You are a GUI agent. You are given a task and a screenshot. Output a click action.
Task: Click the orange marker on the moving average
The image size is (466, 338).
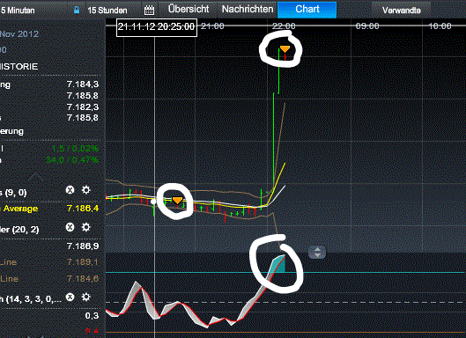coord(177,201)
